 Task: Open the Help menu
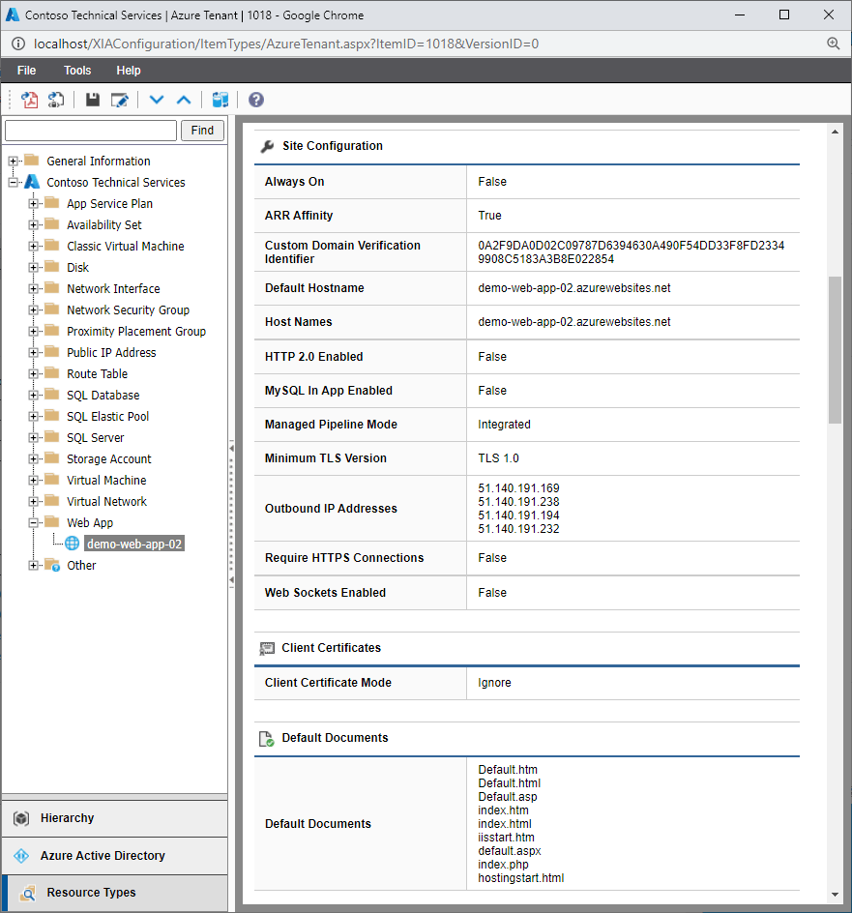pos(128,71)
